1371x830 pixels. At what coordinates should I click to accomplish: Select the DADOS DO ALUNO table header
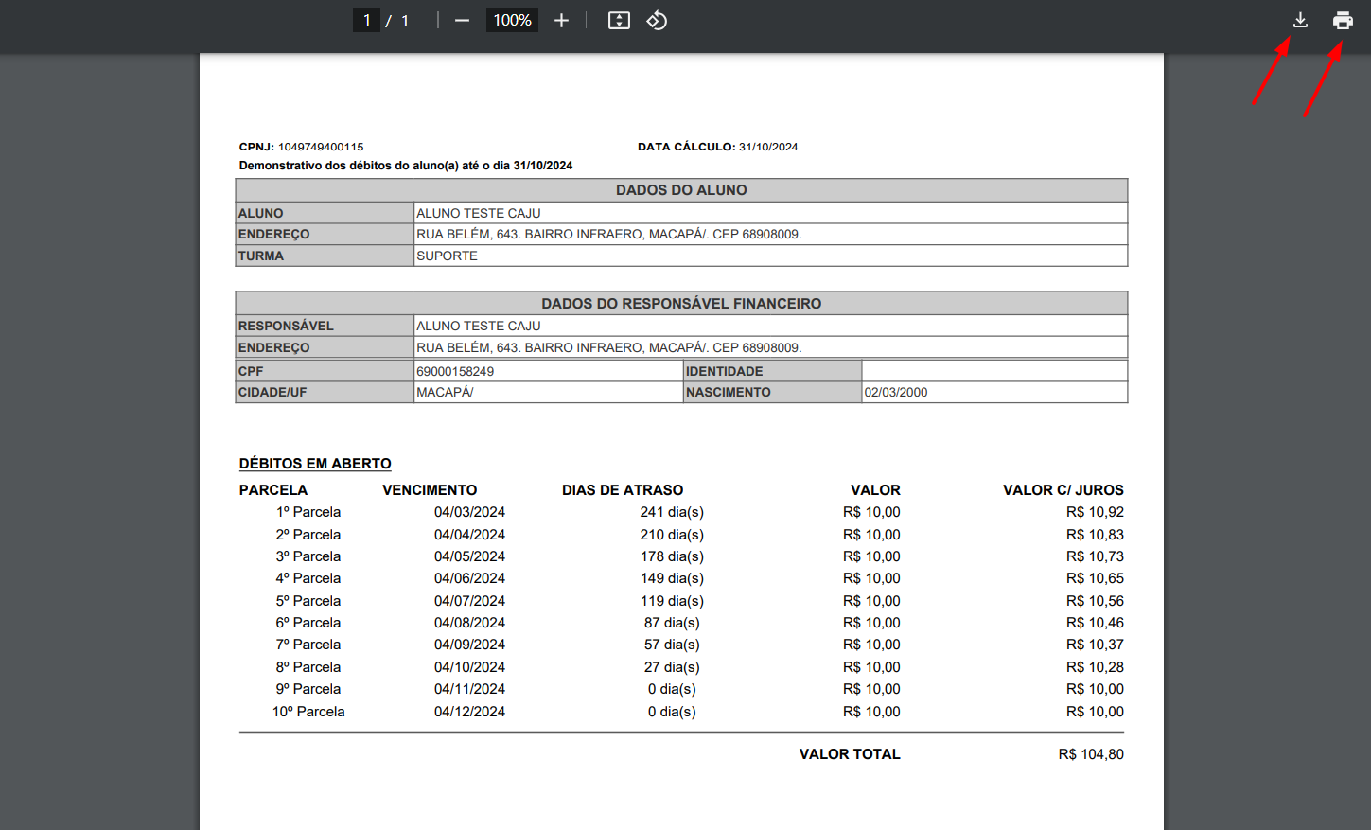(x=681, y=190)
